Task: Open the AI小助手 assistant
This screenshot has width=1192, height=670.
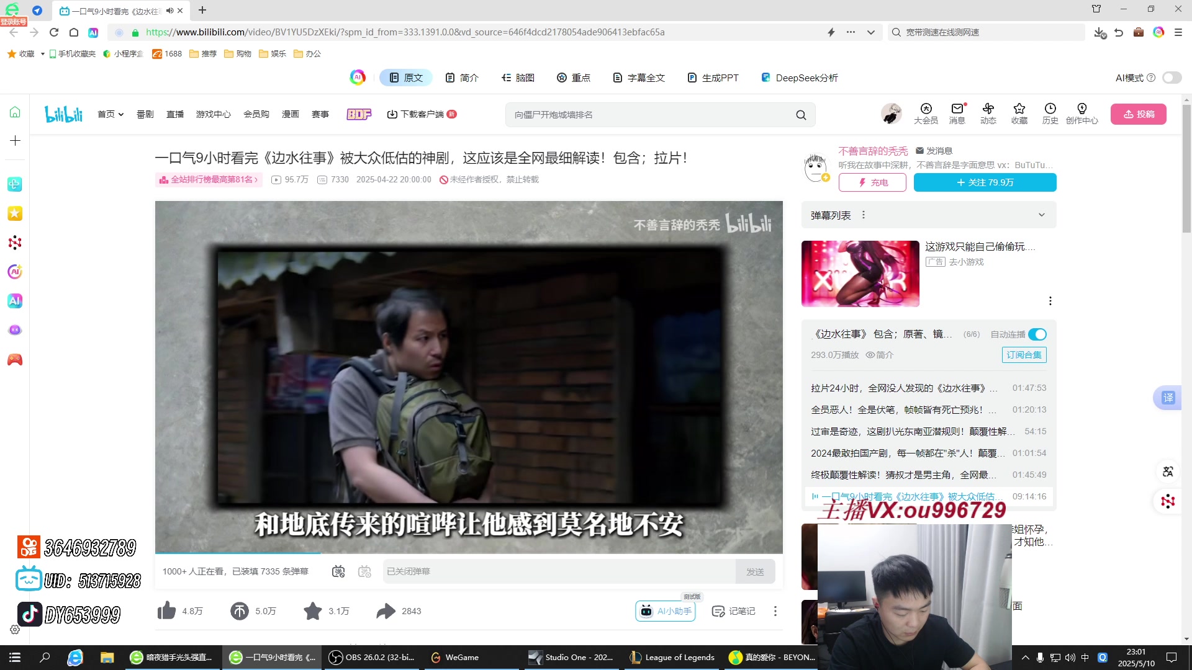Action: tap(666, 611)
